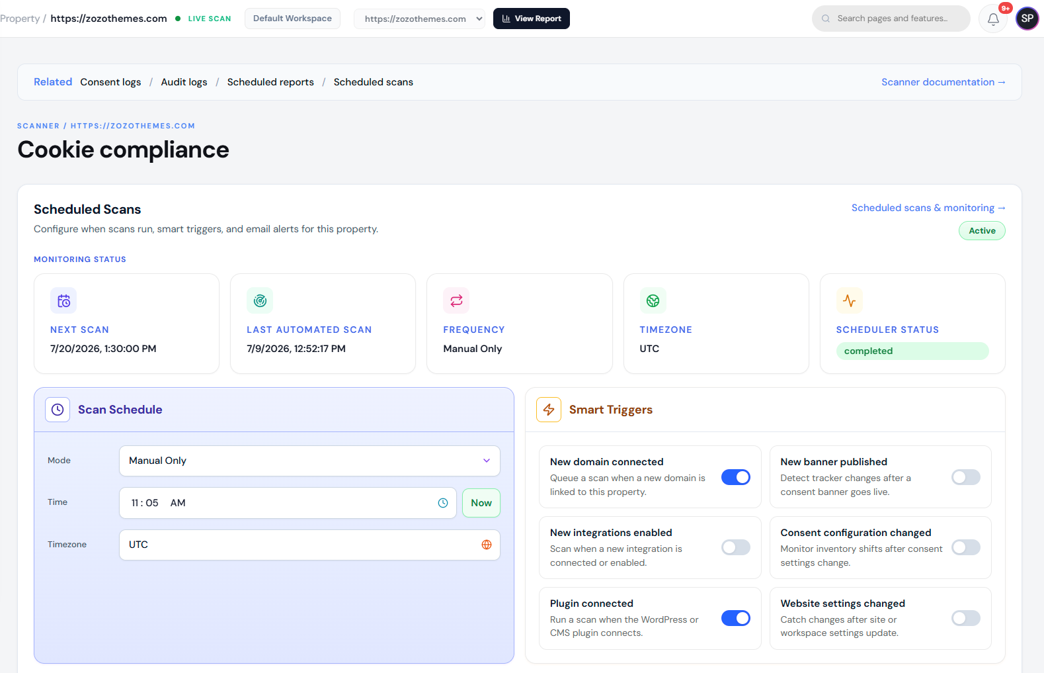Click the next scan date 7/20/2026, 1:30:00 PM
1044x673 pixels.
pos(103,349)
